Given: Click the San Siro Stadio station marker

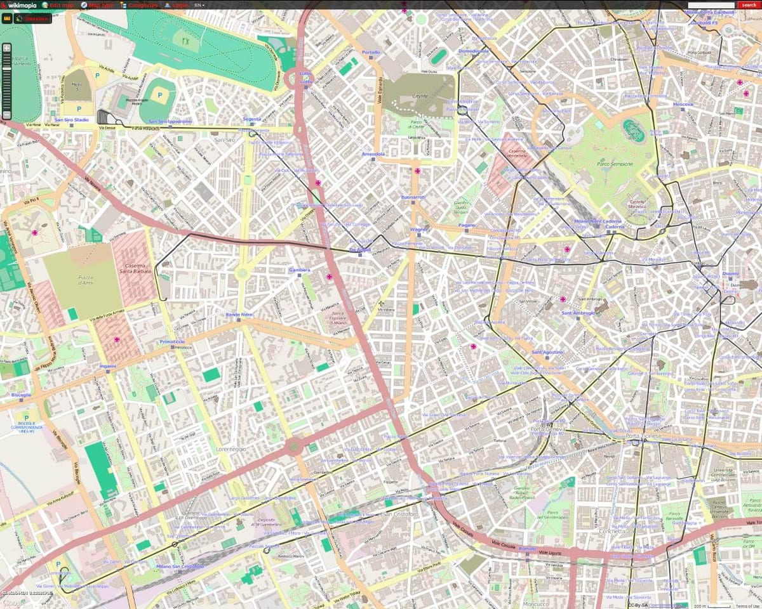Looking at the screenshot, I should coord(71,125).
